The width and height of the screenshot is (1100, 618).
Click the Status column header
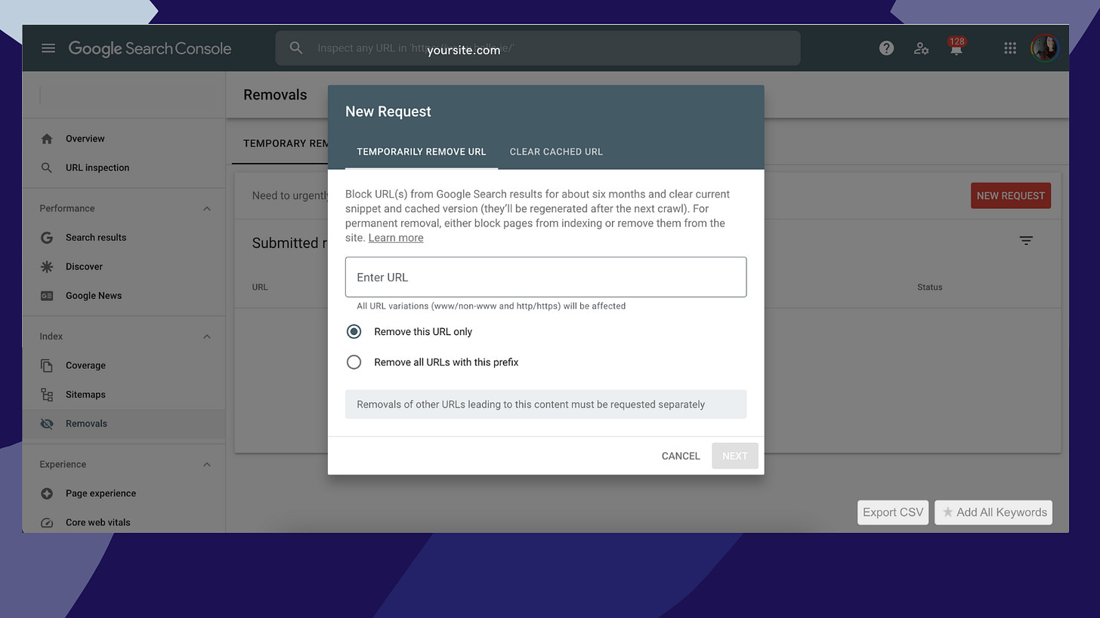(x=929, y=287)
